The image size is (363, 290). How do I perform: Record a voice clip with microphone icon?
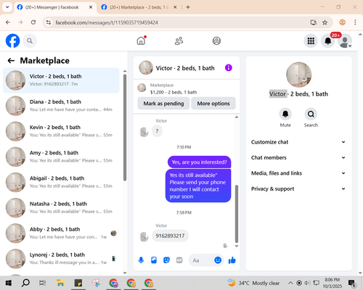(141, 260)
